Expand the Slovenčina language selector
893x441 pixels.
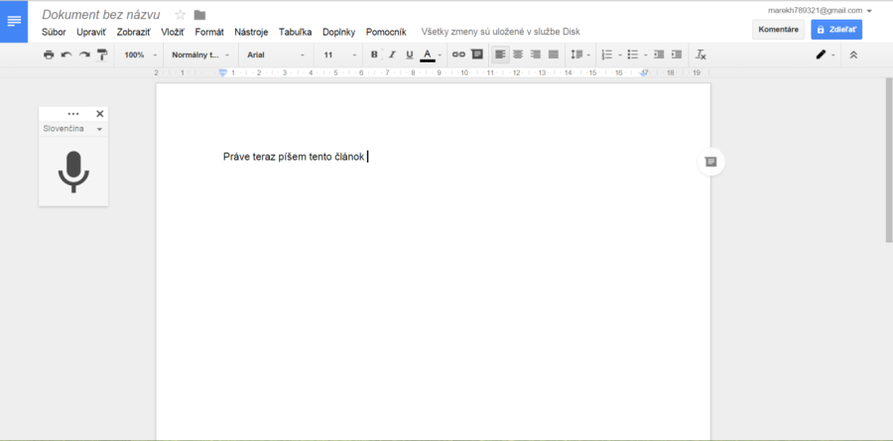point(73,129)
